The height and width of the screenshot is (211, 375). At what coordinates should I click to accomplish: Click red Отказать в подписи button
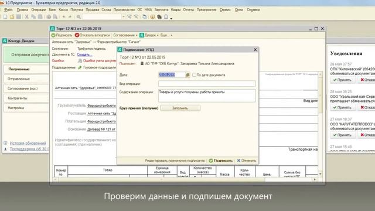(93, 35)
